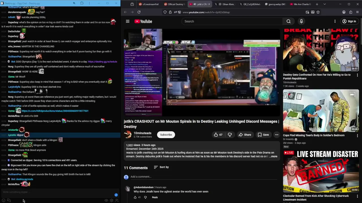Expand the list all tabs chevron
The width and height of the screenshot is (362, 203).
pyautogui.click(x=324, y=4)
